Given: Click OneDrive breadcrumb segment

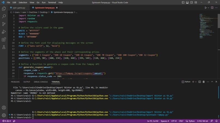Looking at the screenshot, I should tap(33, 12).
